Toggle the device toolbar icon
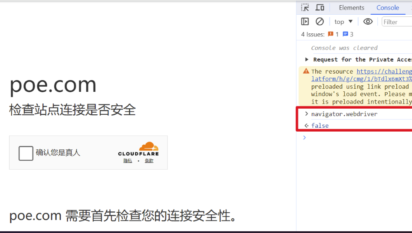 point(320,8)
